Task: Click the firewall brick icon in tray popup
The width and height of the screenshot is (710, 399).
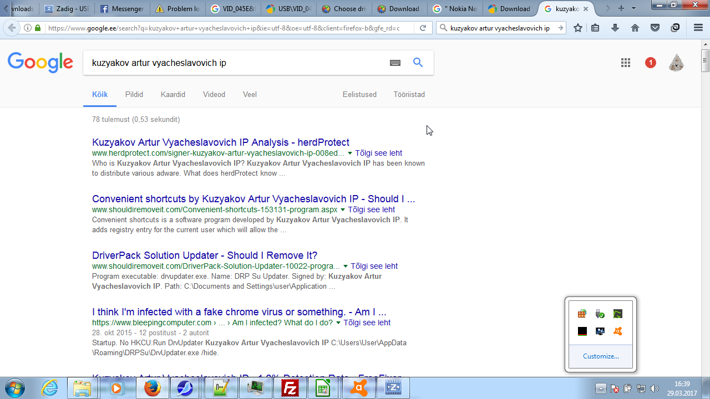Action: pos(582,314)
